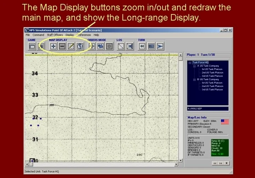Click the boxed unit marker near grid 30

click(x=32, y=161)
